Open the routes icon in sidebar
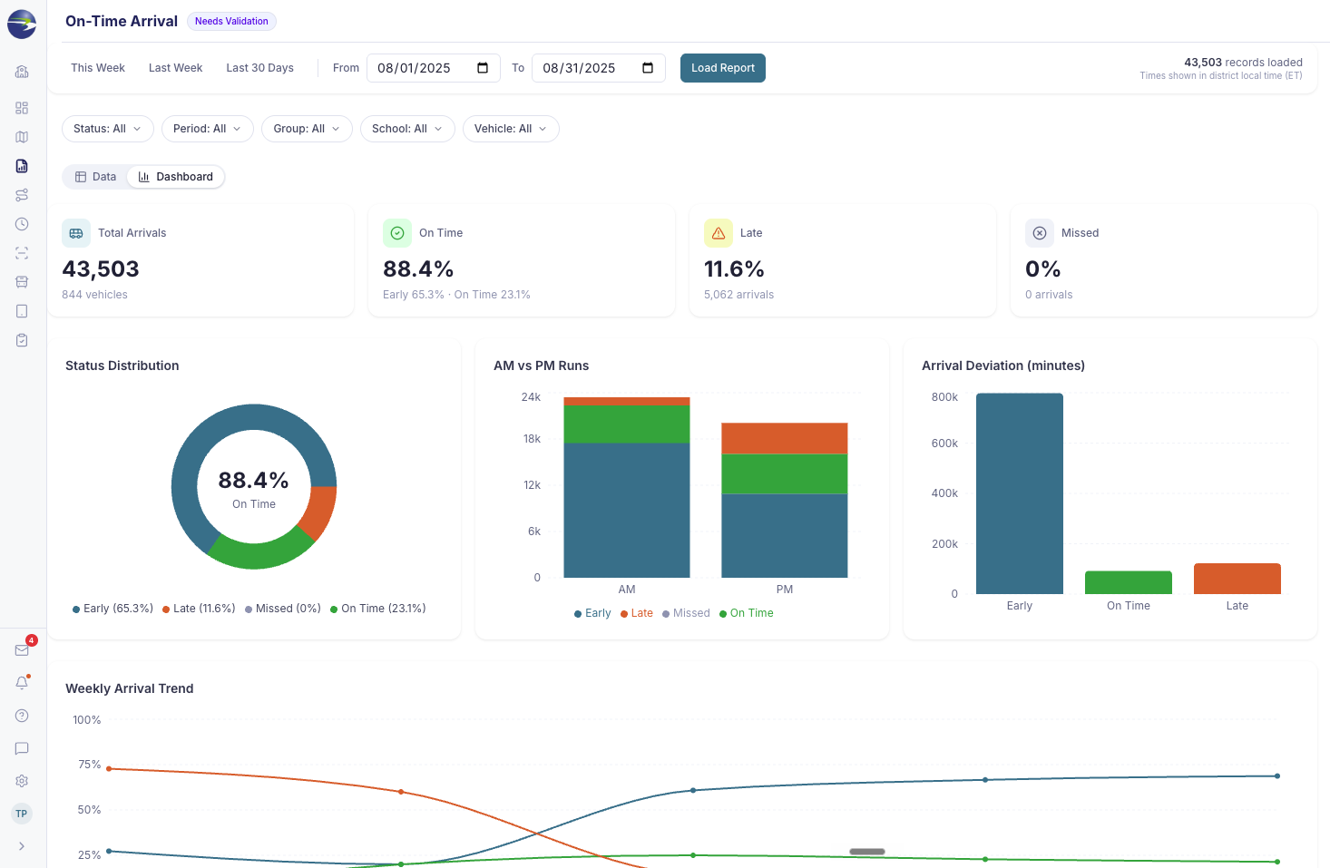1330x868 pixels. tap(22, 195)
